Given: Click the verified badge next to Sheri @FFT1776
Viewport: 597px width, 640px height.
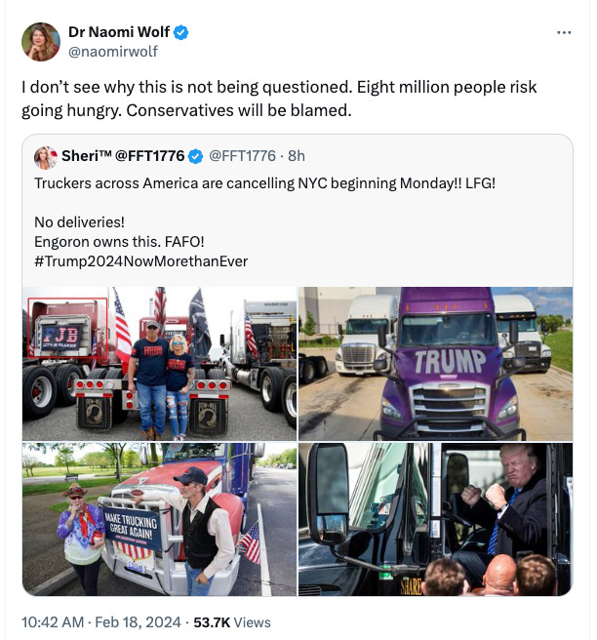Looking at the screenshot, I should tap(195, 156).
